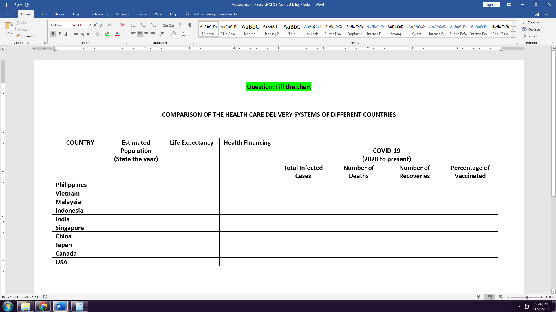Open the font size dropdown
Viewport: 556px width, 312px height.
[88, 25]
